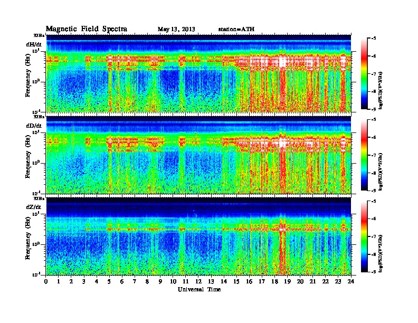Click the "-5" tick on dH/dt color bar
This screenshot has height=323, width=418.
[x=374, y=39]
